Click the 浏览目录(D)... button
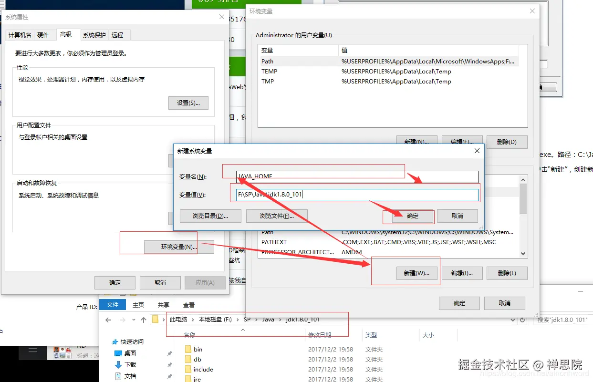 210,216
